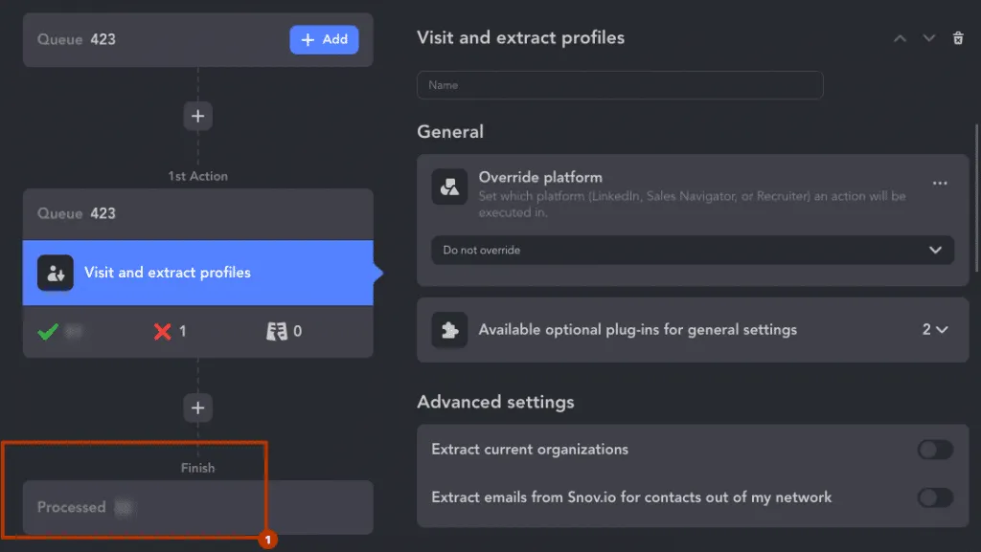This screenshot has height=552, width=981.
Task: Move the action down with the down chevron
Action: coord(929,38)
